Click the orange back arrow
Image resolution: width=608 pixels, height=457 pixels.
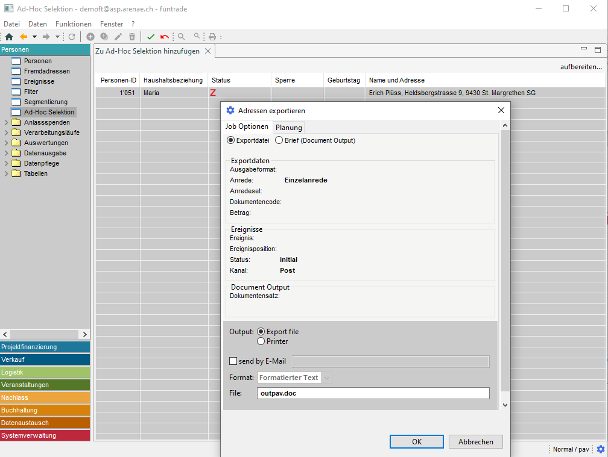pos(24,37)
